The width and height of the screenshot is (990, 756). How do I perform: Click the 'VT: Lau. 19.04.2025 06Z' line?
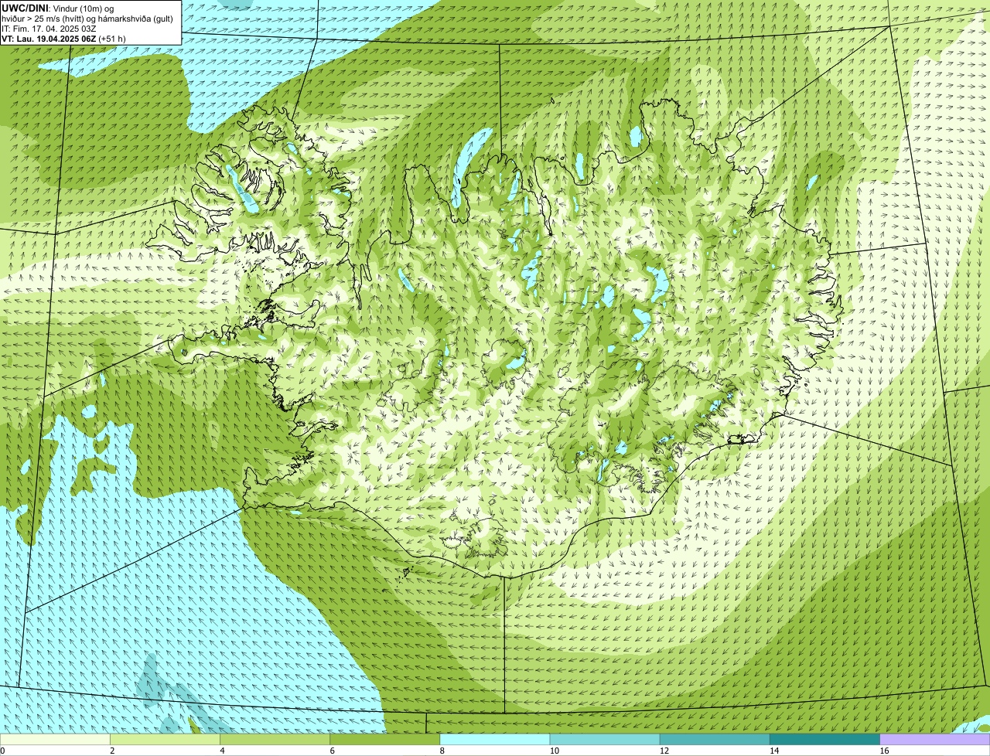pos(49,38)
